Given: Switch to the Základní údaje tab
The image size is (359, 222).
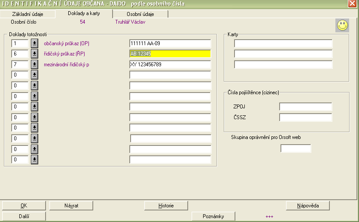Looking at the screenshot, I should (28, 14).
